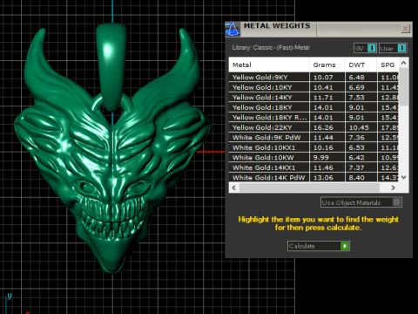The height and width of the screenshot is (314, 418).
Task: Click the vertical scrollbar thumb
Action: [x=404, y=86]
